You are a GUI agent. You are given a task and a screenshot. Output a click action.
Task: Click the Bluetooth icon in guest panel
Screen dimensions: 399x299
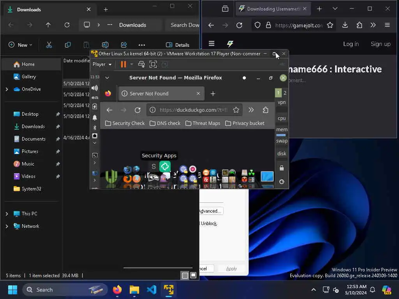point(95,128)
